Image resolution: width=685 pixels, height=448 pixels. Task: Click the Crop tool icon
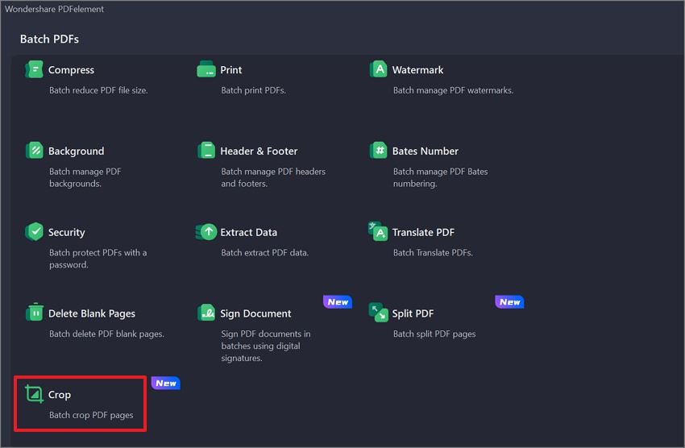[x=34, y=394]
